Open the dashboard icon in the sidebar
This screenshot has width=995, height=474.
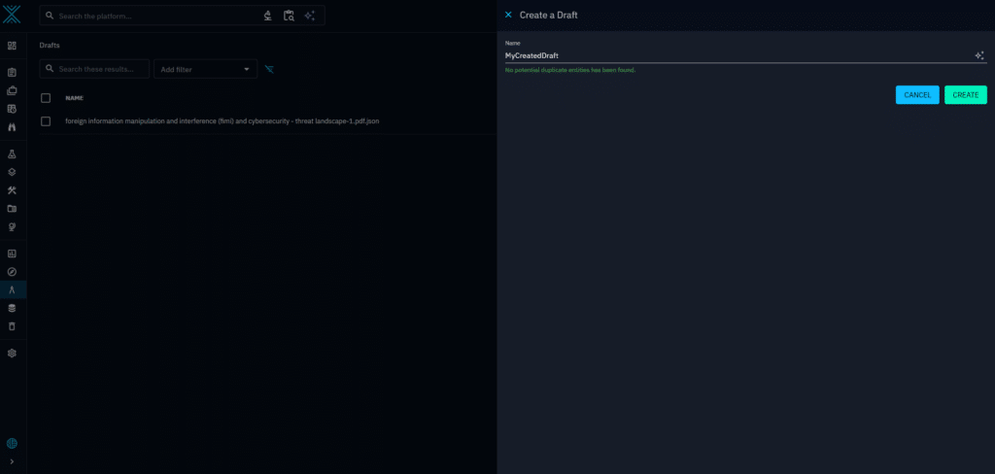[x=13, y=46]
